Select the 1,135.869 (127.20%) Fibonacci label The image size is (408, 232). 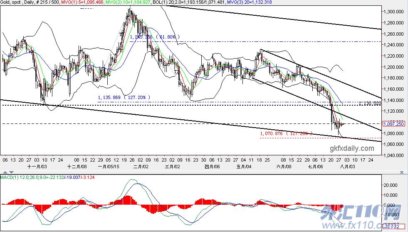[x=124, y=97]
